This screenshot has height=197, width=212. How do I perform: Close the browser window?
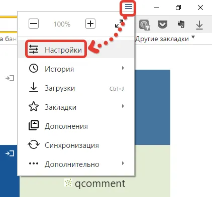200,8
